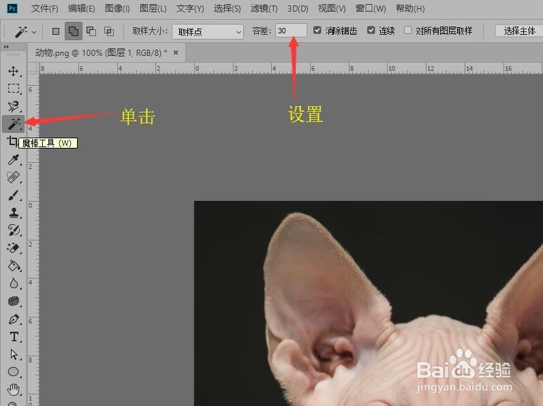Select the Move tool

pos(14,71)
